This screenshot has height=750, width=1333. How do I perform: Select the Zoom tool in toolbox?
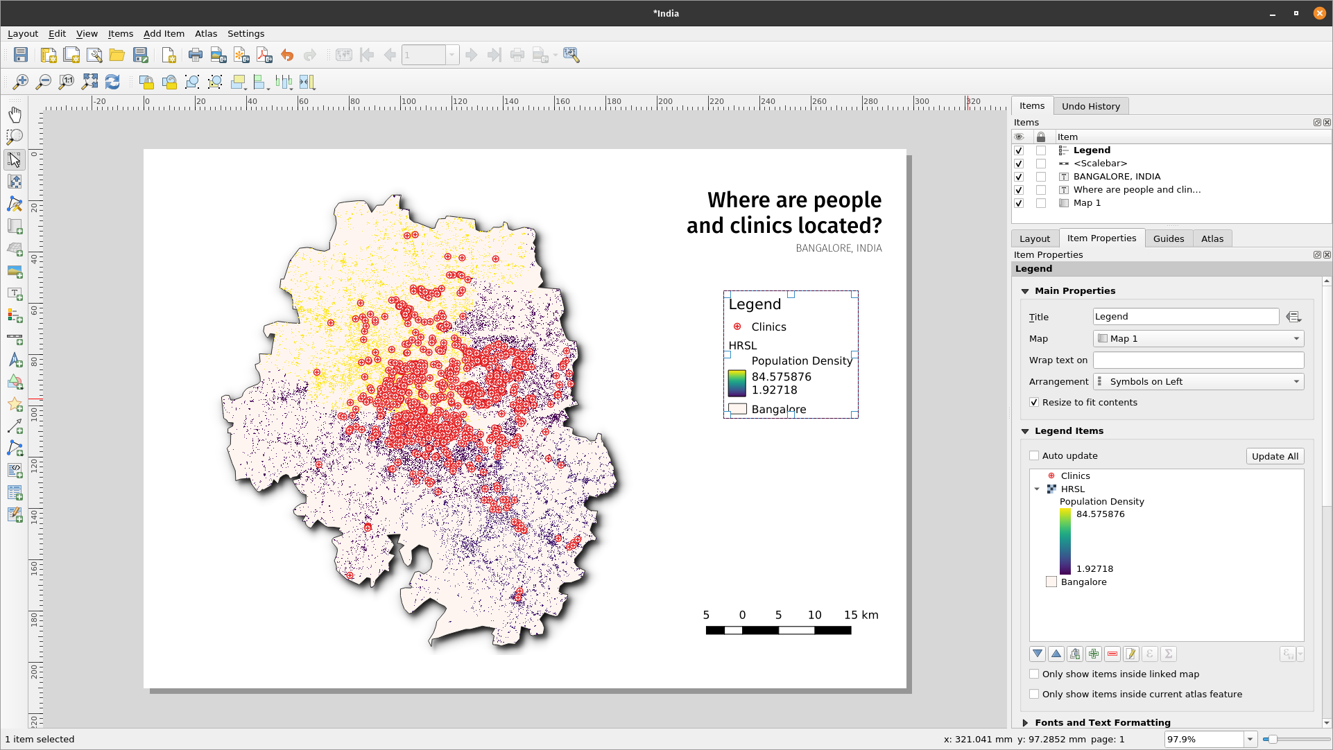[x=15, y=137]
